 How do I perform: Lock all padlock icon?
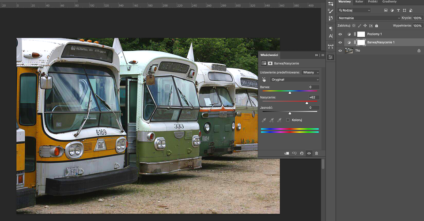click(376, 26)
